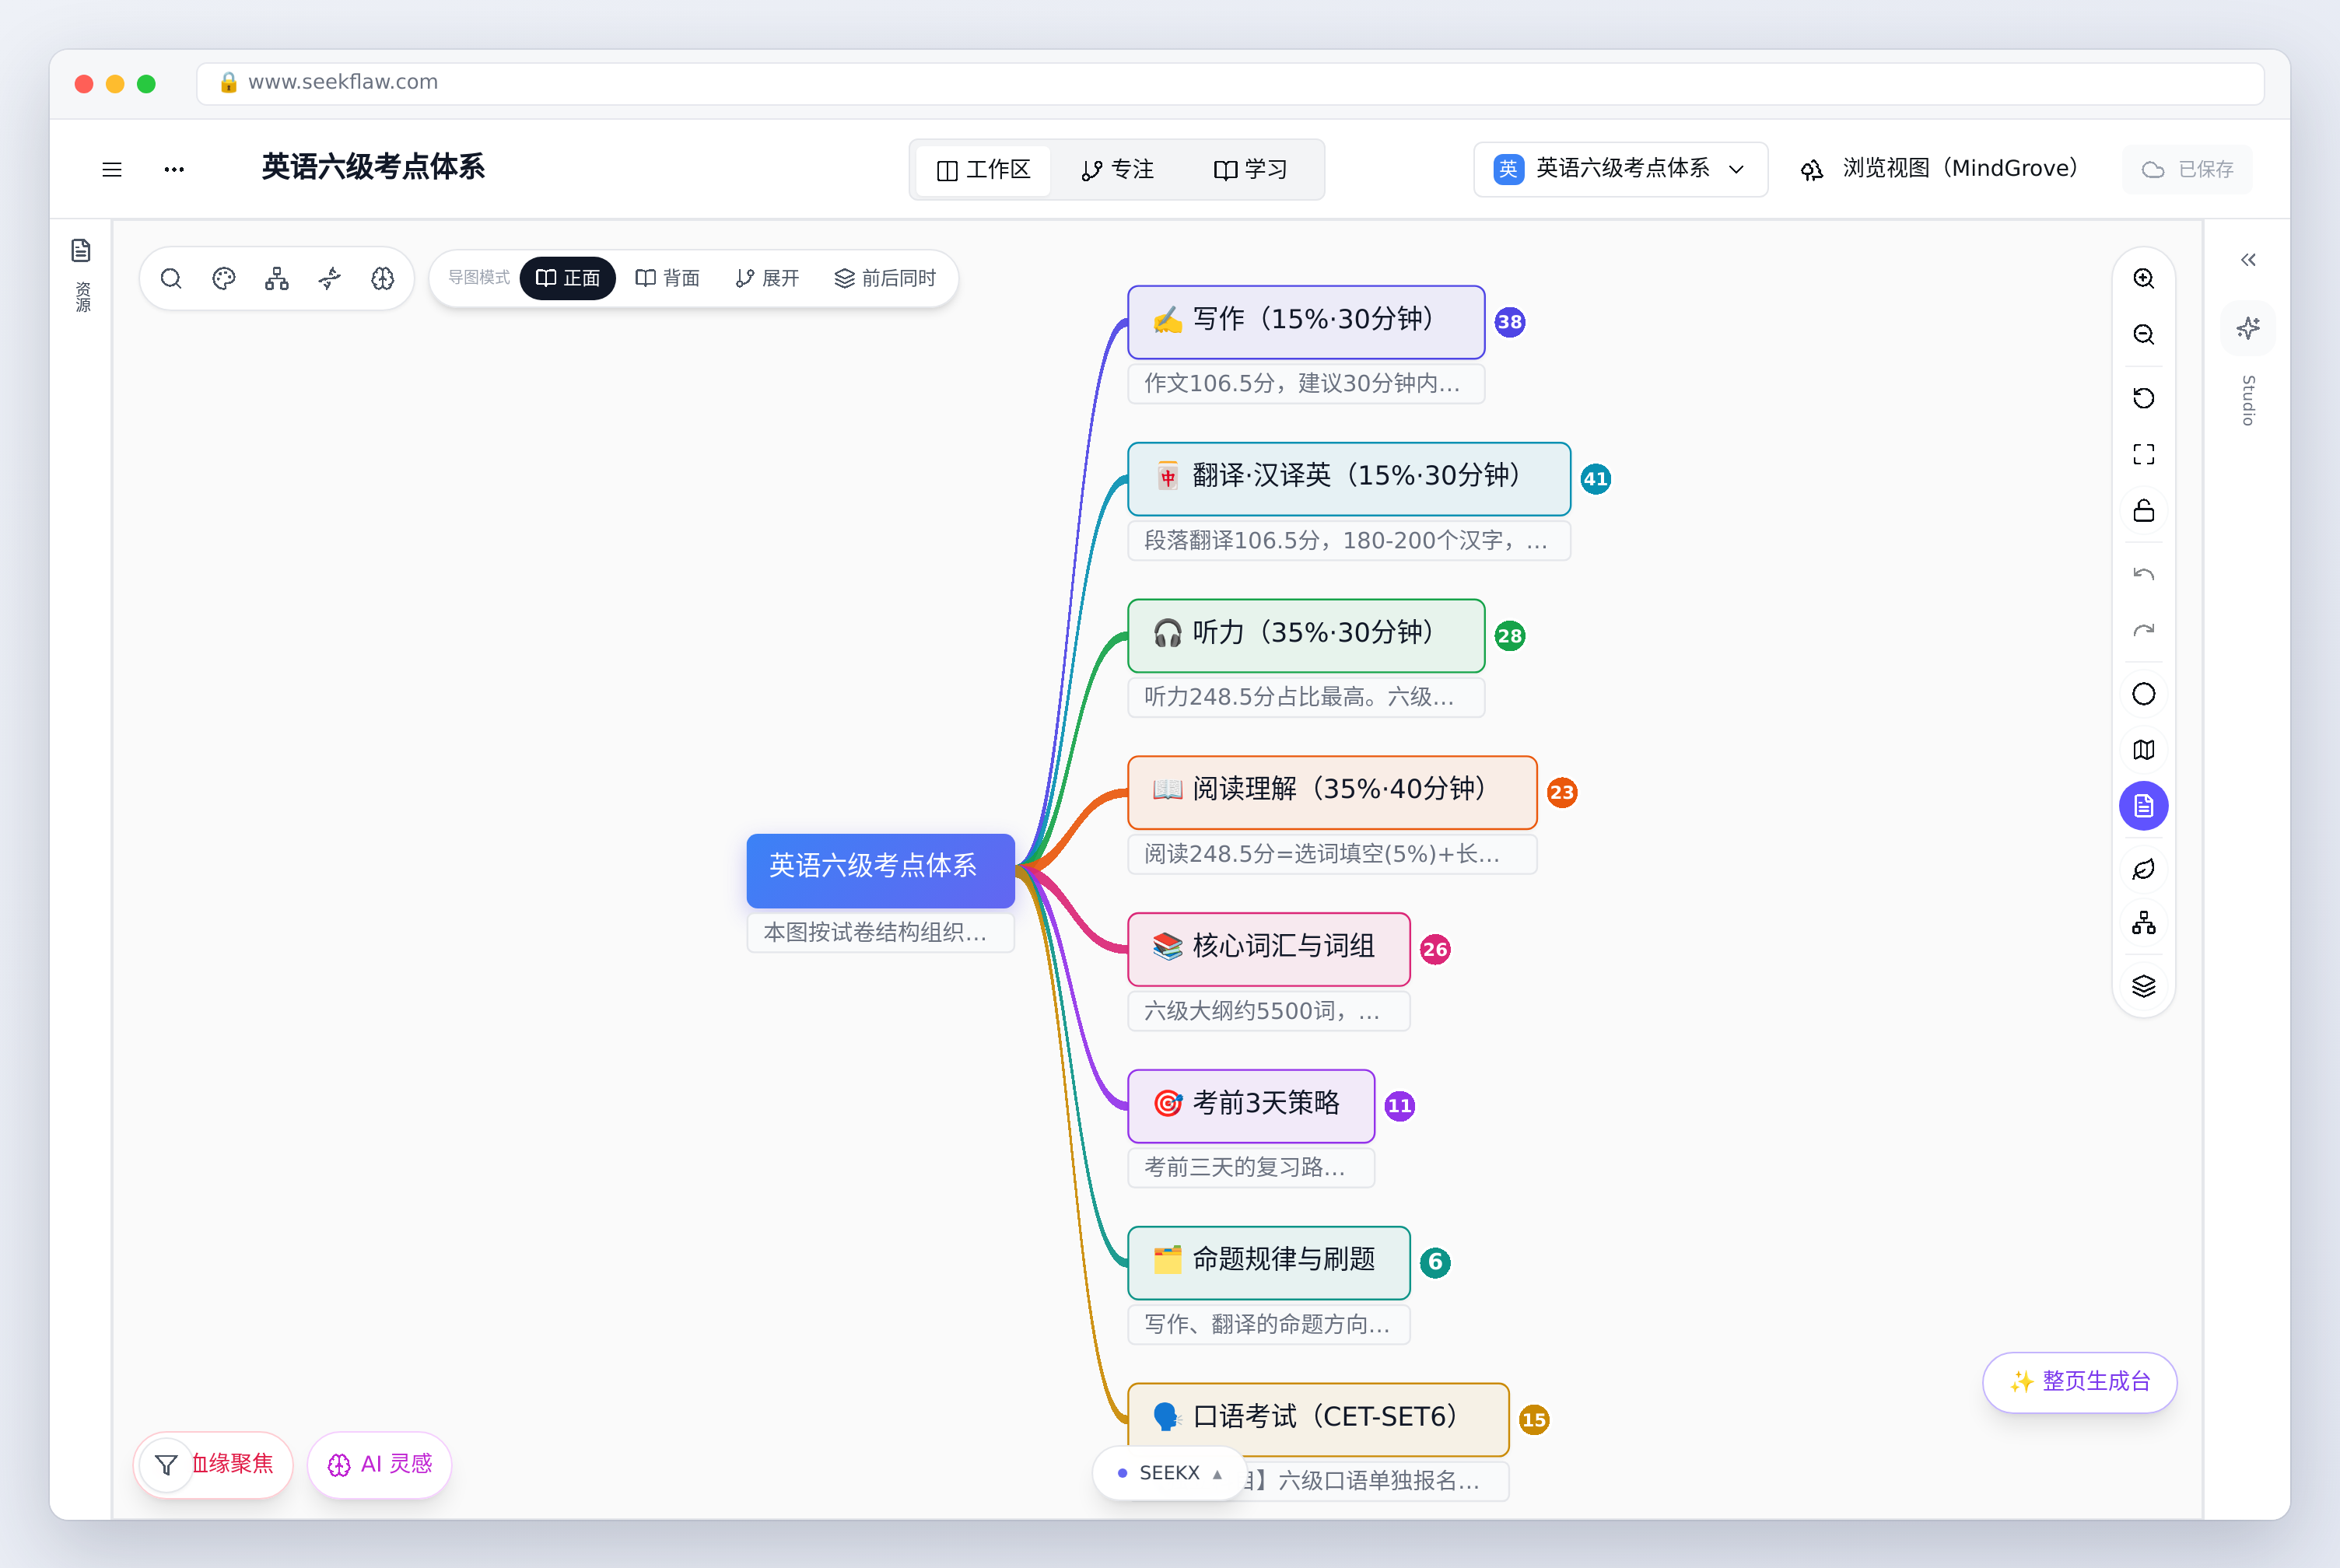Select the 展开 map mode
2340x1568 pixels.
(x=767, y=278)
